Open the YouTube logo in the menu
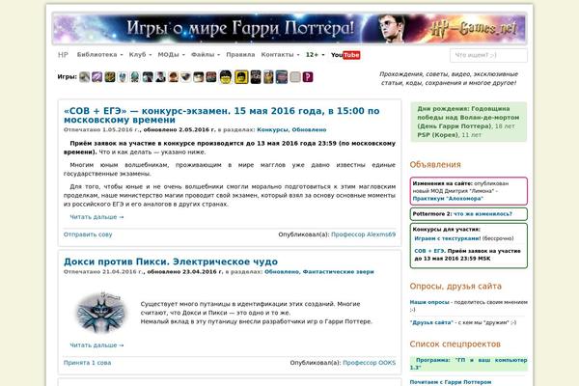The width and height of the screenshot is (579, 386). 345,55
